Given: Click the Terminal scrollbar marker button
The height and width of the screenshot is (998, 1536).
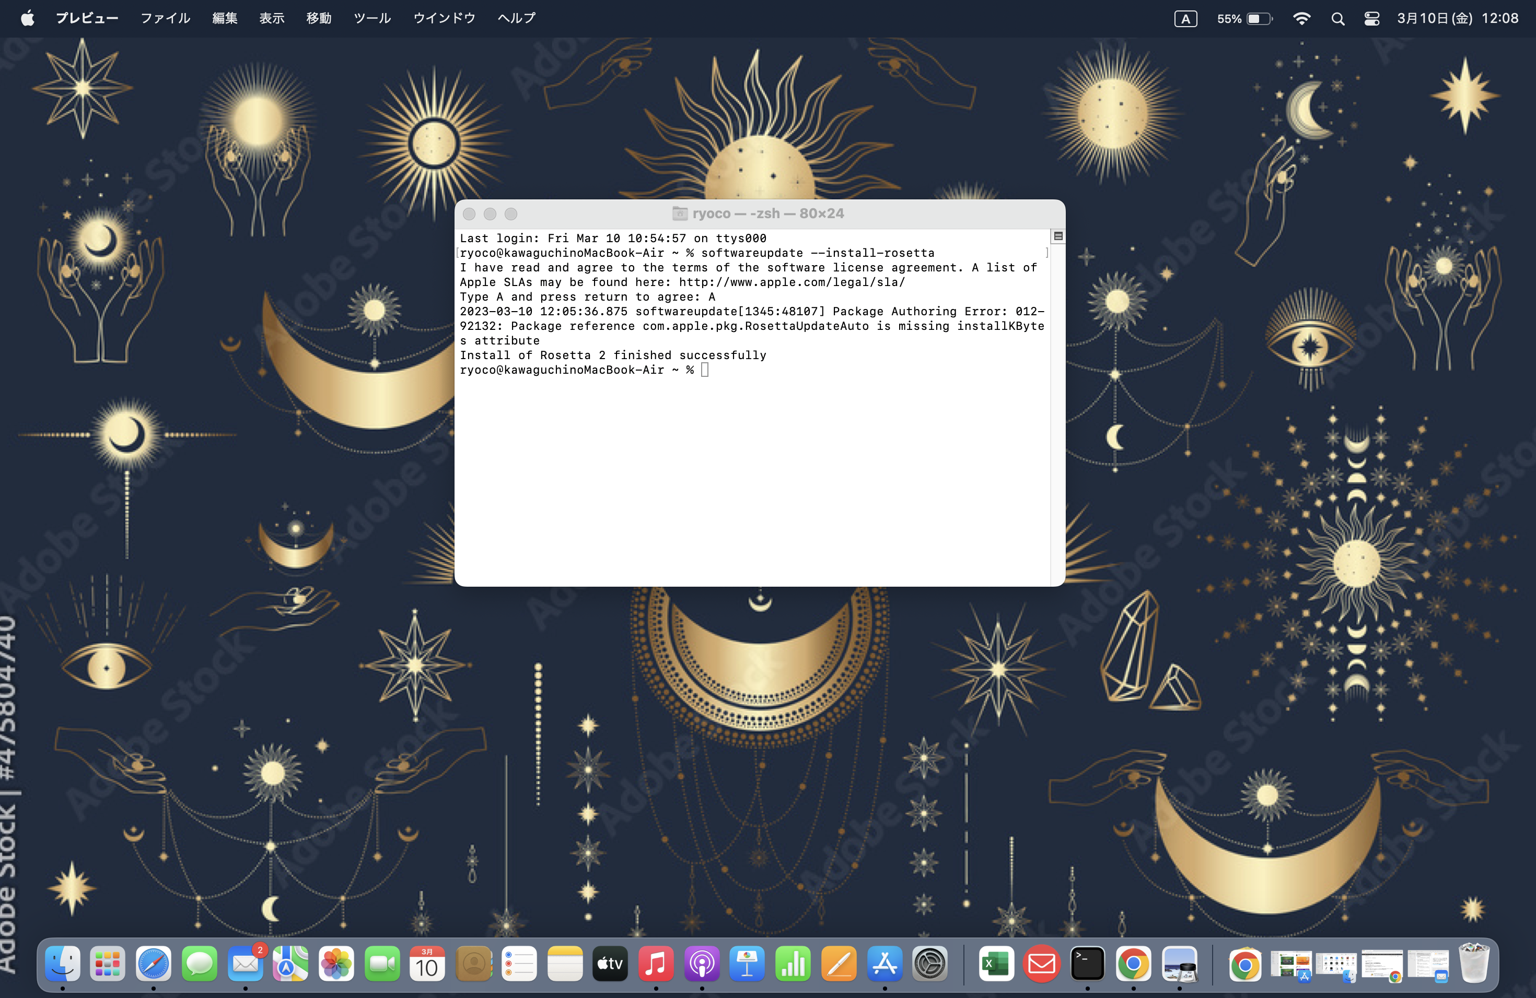Looking at the screenshot, I should 1058,236.
